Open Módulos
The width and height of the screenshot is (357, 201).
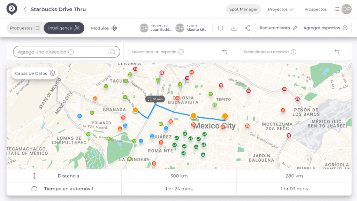[104, 28]
